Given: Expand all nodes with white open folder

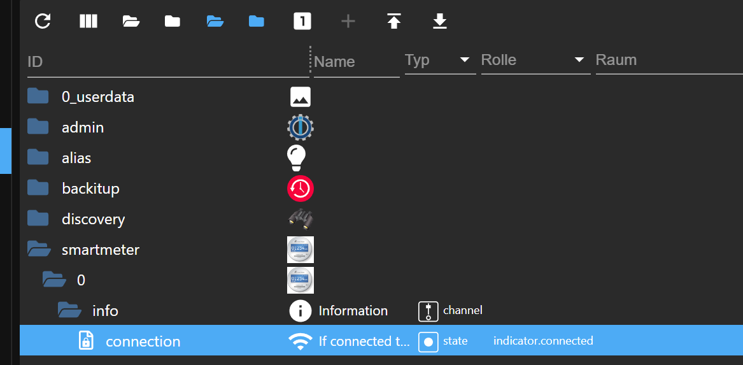Looking at the screenshot, I should (x=131, y=21).
